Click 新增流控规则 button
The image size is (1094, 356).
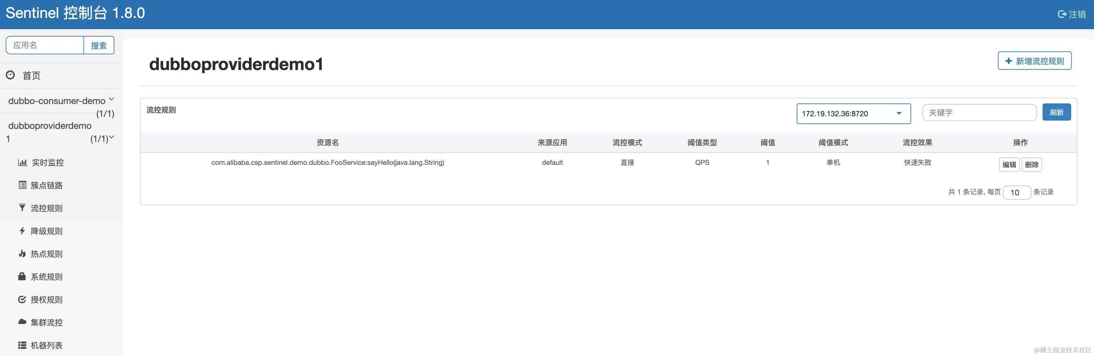point(1035,61)
